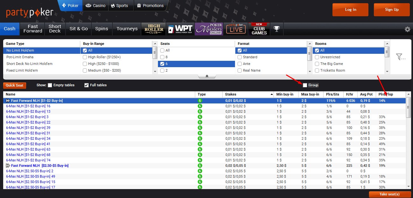Screen dimensions: 413x198
Task: Collapse the filter panel with double chevron
Action: (x=207, y=76)
